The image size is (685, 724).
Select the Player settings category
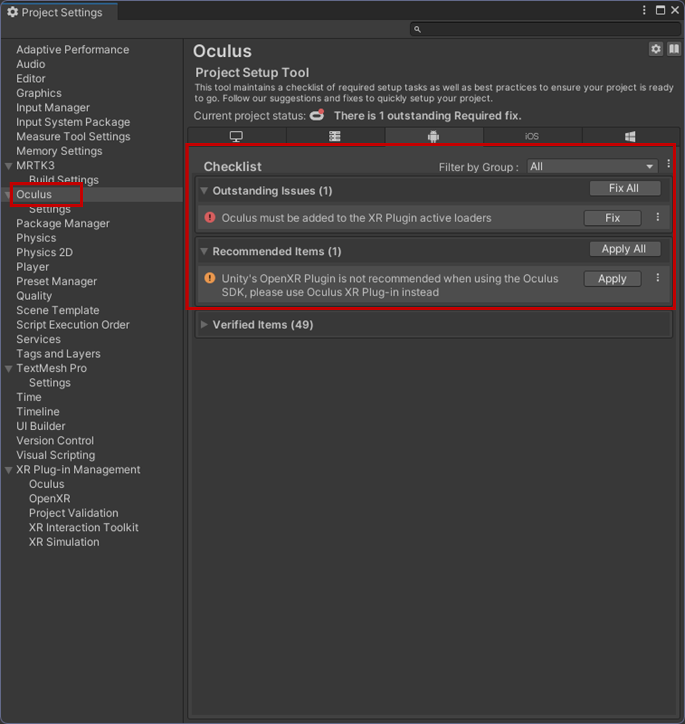pyautogui.click(x=33, y=266)
